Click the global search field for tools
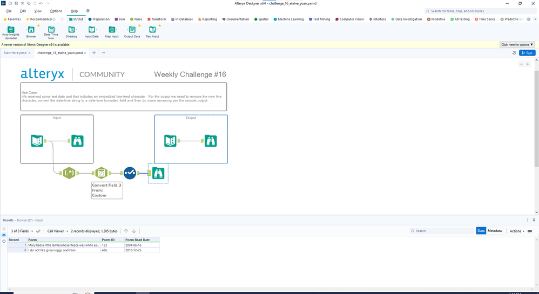539x294 pixels. click(480, 11)
